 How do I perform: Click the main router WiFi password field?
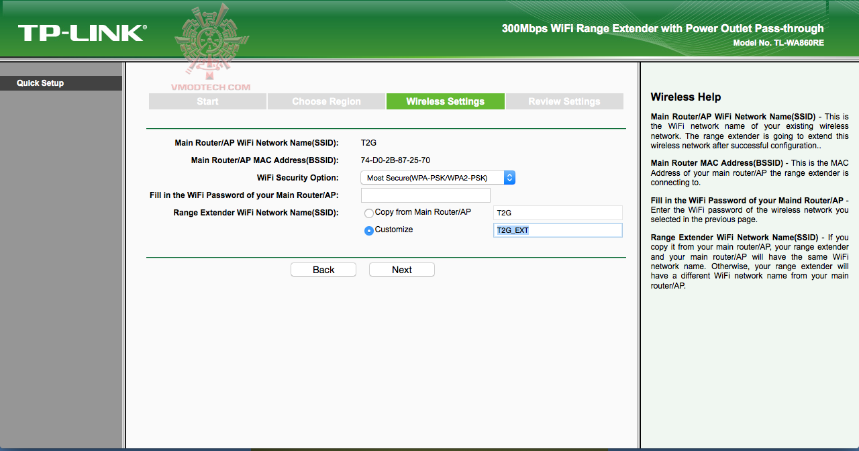pos(425,195)
